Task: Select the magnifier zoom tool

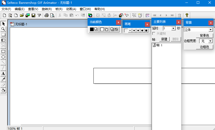Action: 3,29
